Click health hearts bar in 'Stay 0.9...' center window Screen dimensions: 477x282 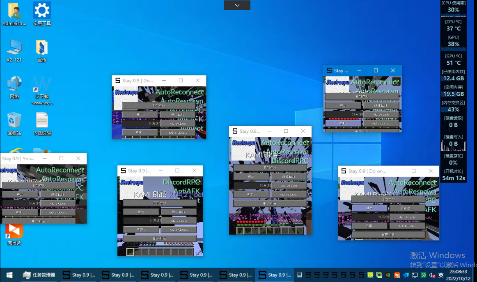pos(252,223)
